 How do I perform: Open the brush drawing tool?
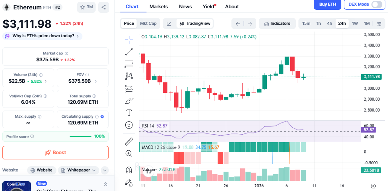pyautogui.click(x=129, y=101)
